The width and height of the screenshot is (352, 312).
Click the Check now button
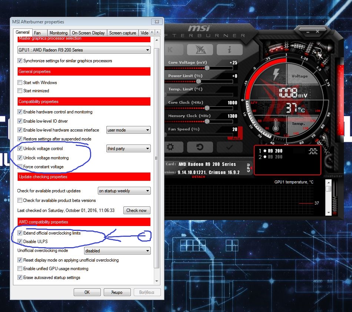tap(136, 210)
